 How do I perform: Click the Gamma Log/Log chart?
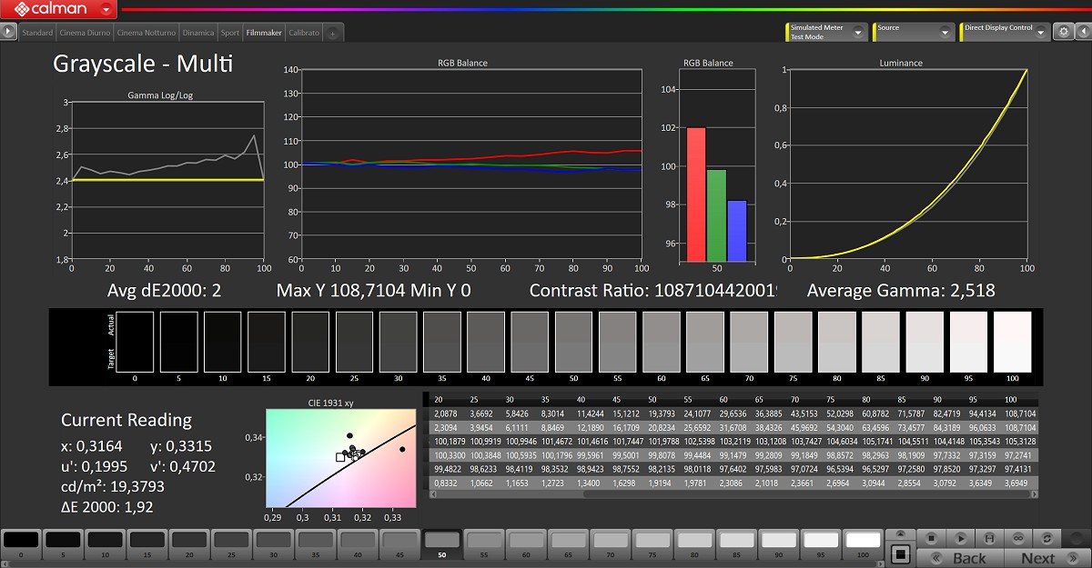[167, 180]
